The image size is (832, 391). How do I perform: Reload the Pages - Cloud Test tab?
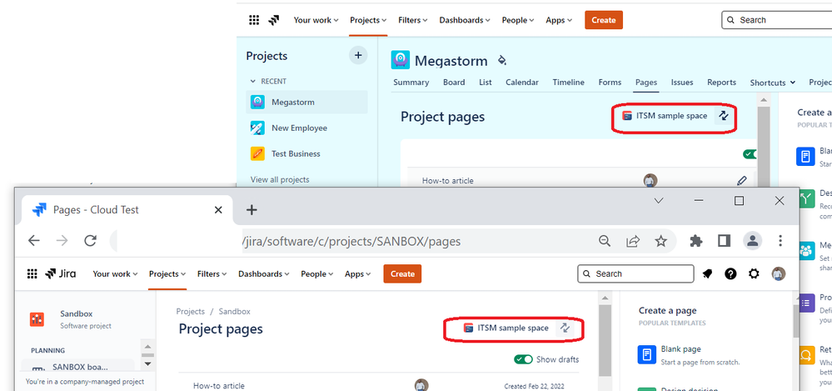[90, 241]
